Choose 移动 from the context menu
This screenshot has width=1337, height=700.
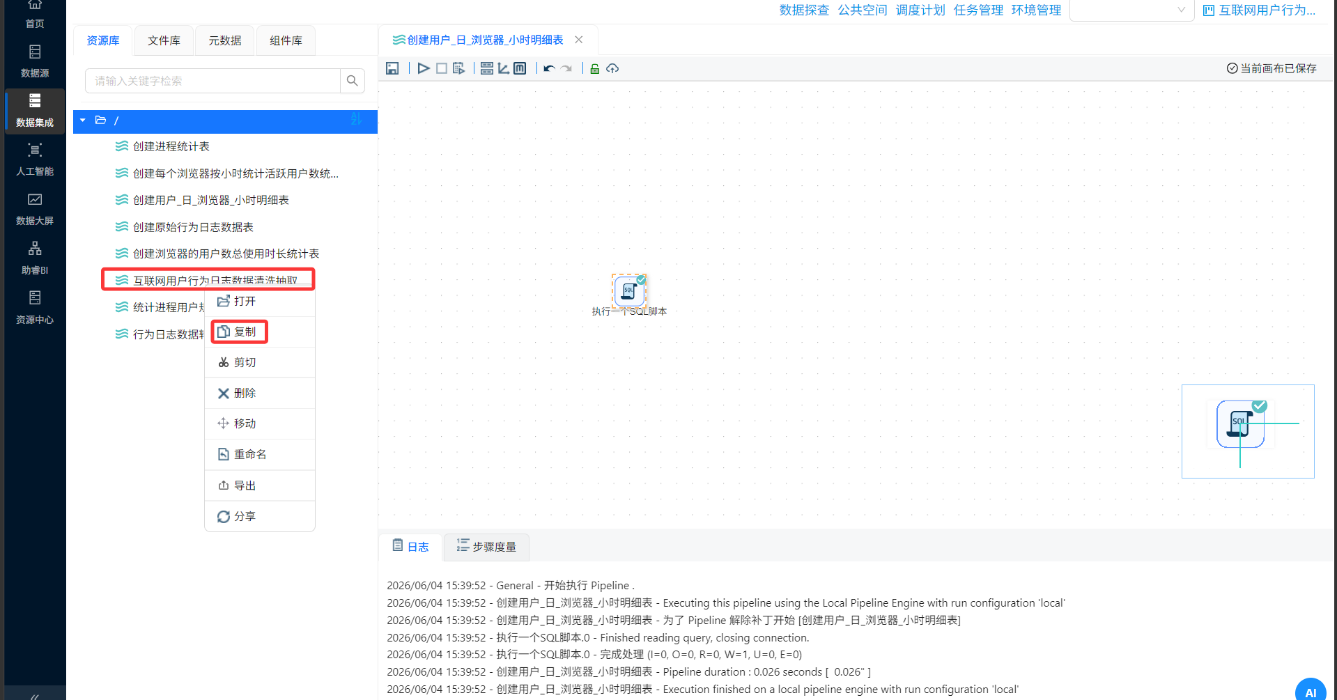point(260,423)
